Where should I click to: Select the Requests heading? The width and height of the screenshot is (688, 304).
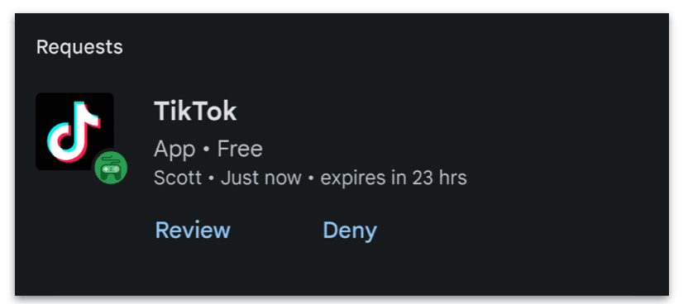(x=79, y=47)
